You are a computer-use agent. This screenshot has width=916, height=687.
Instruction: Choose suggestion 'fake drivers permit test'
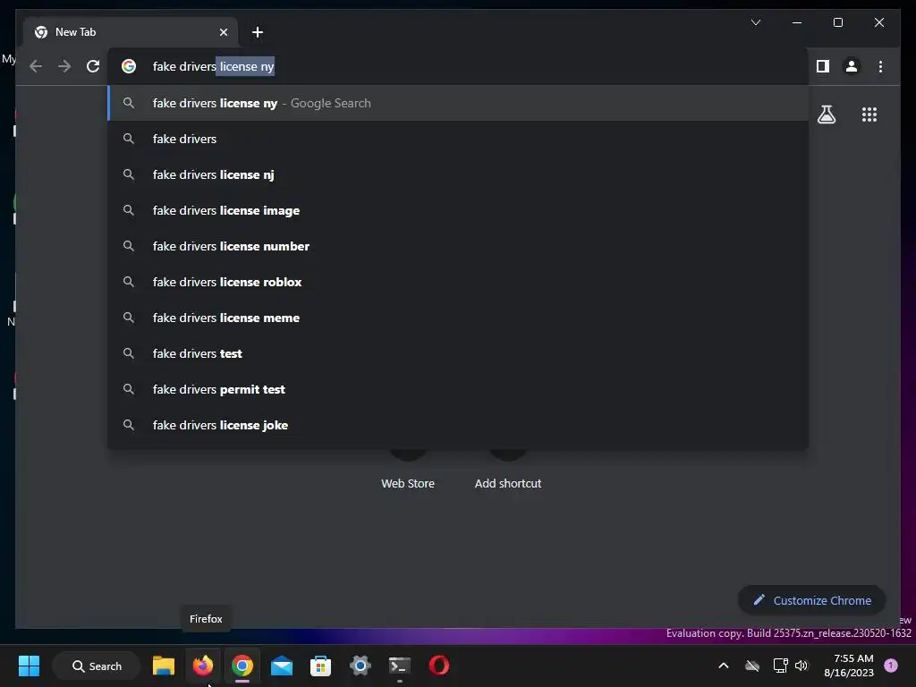(459, 389)
